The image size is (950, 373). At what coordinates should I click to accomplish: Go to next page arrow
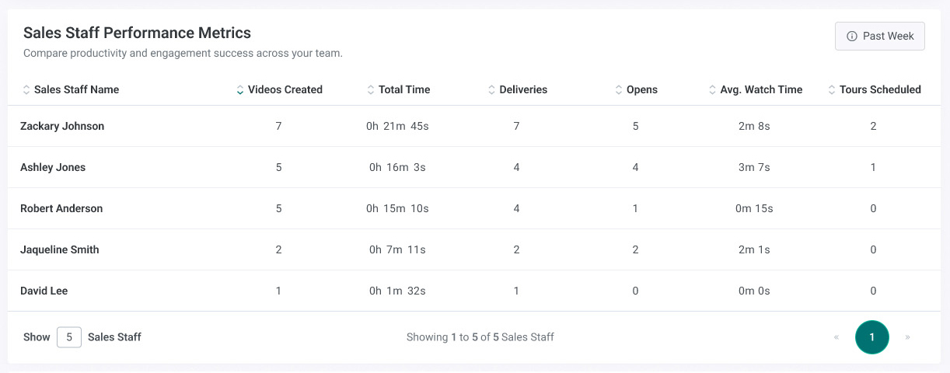click(x=908, y=337)
